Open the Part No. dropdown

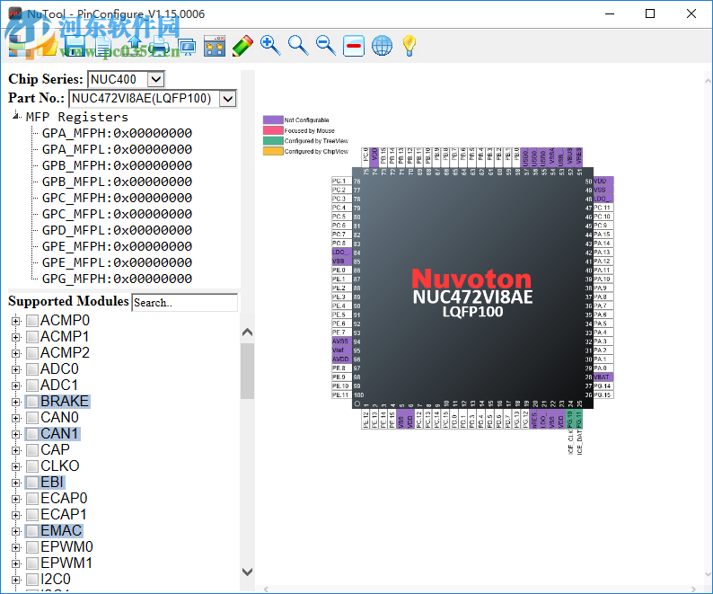228,98
